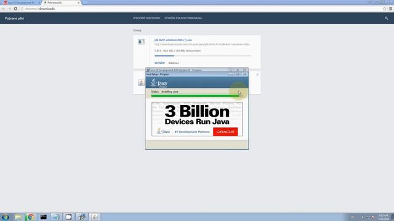The image size is (394, 221).
Task: Go back with the browser back arrow
Action: coord(3,9)
